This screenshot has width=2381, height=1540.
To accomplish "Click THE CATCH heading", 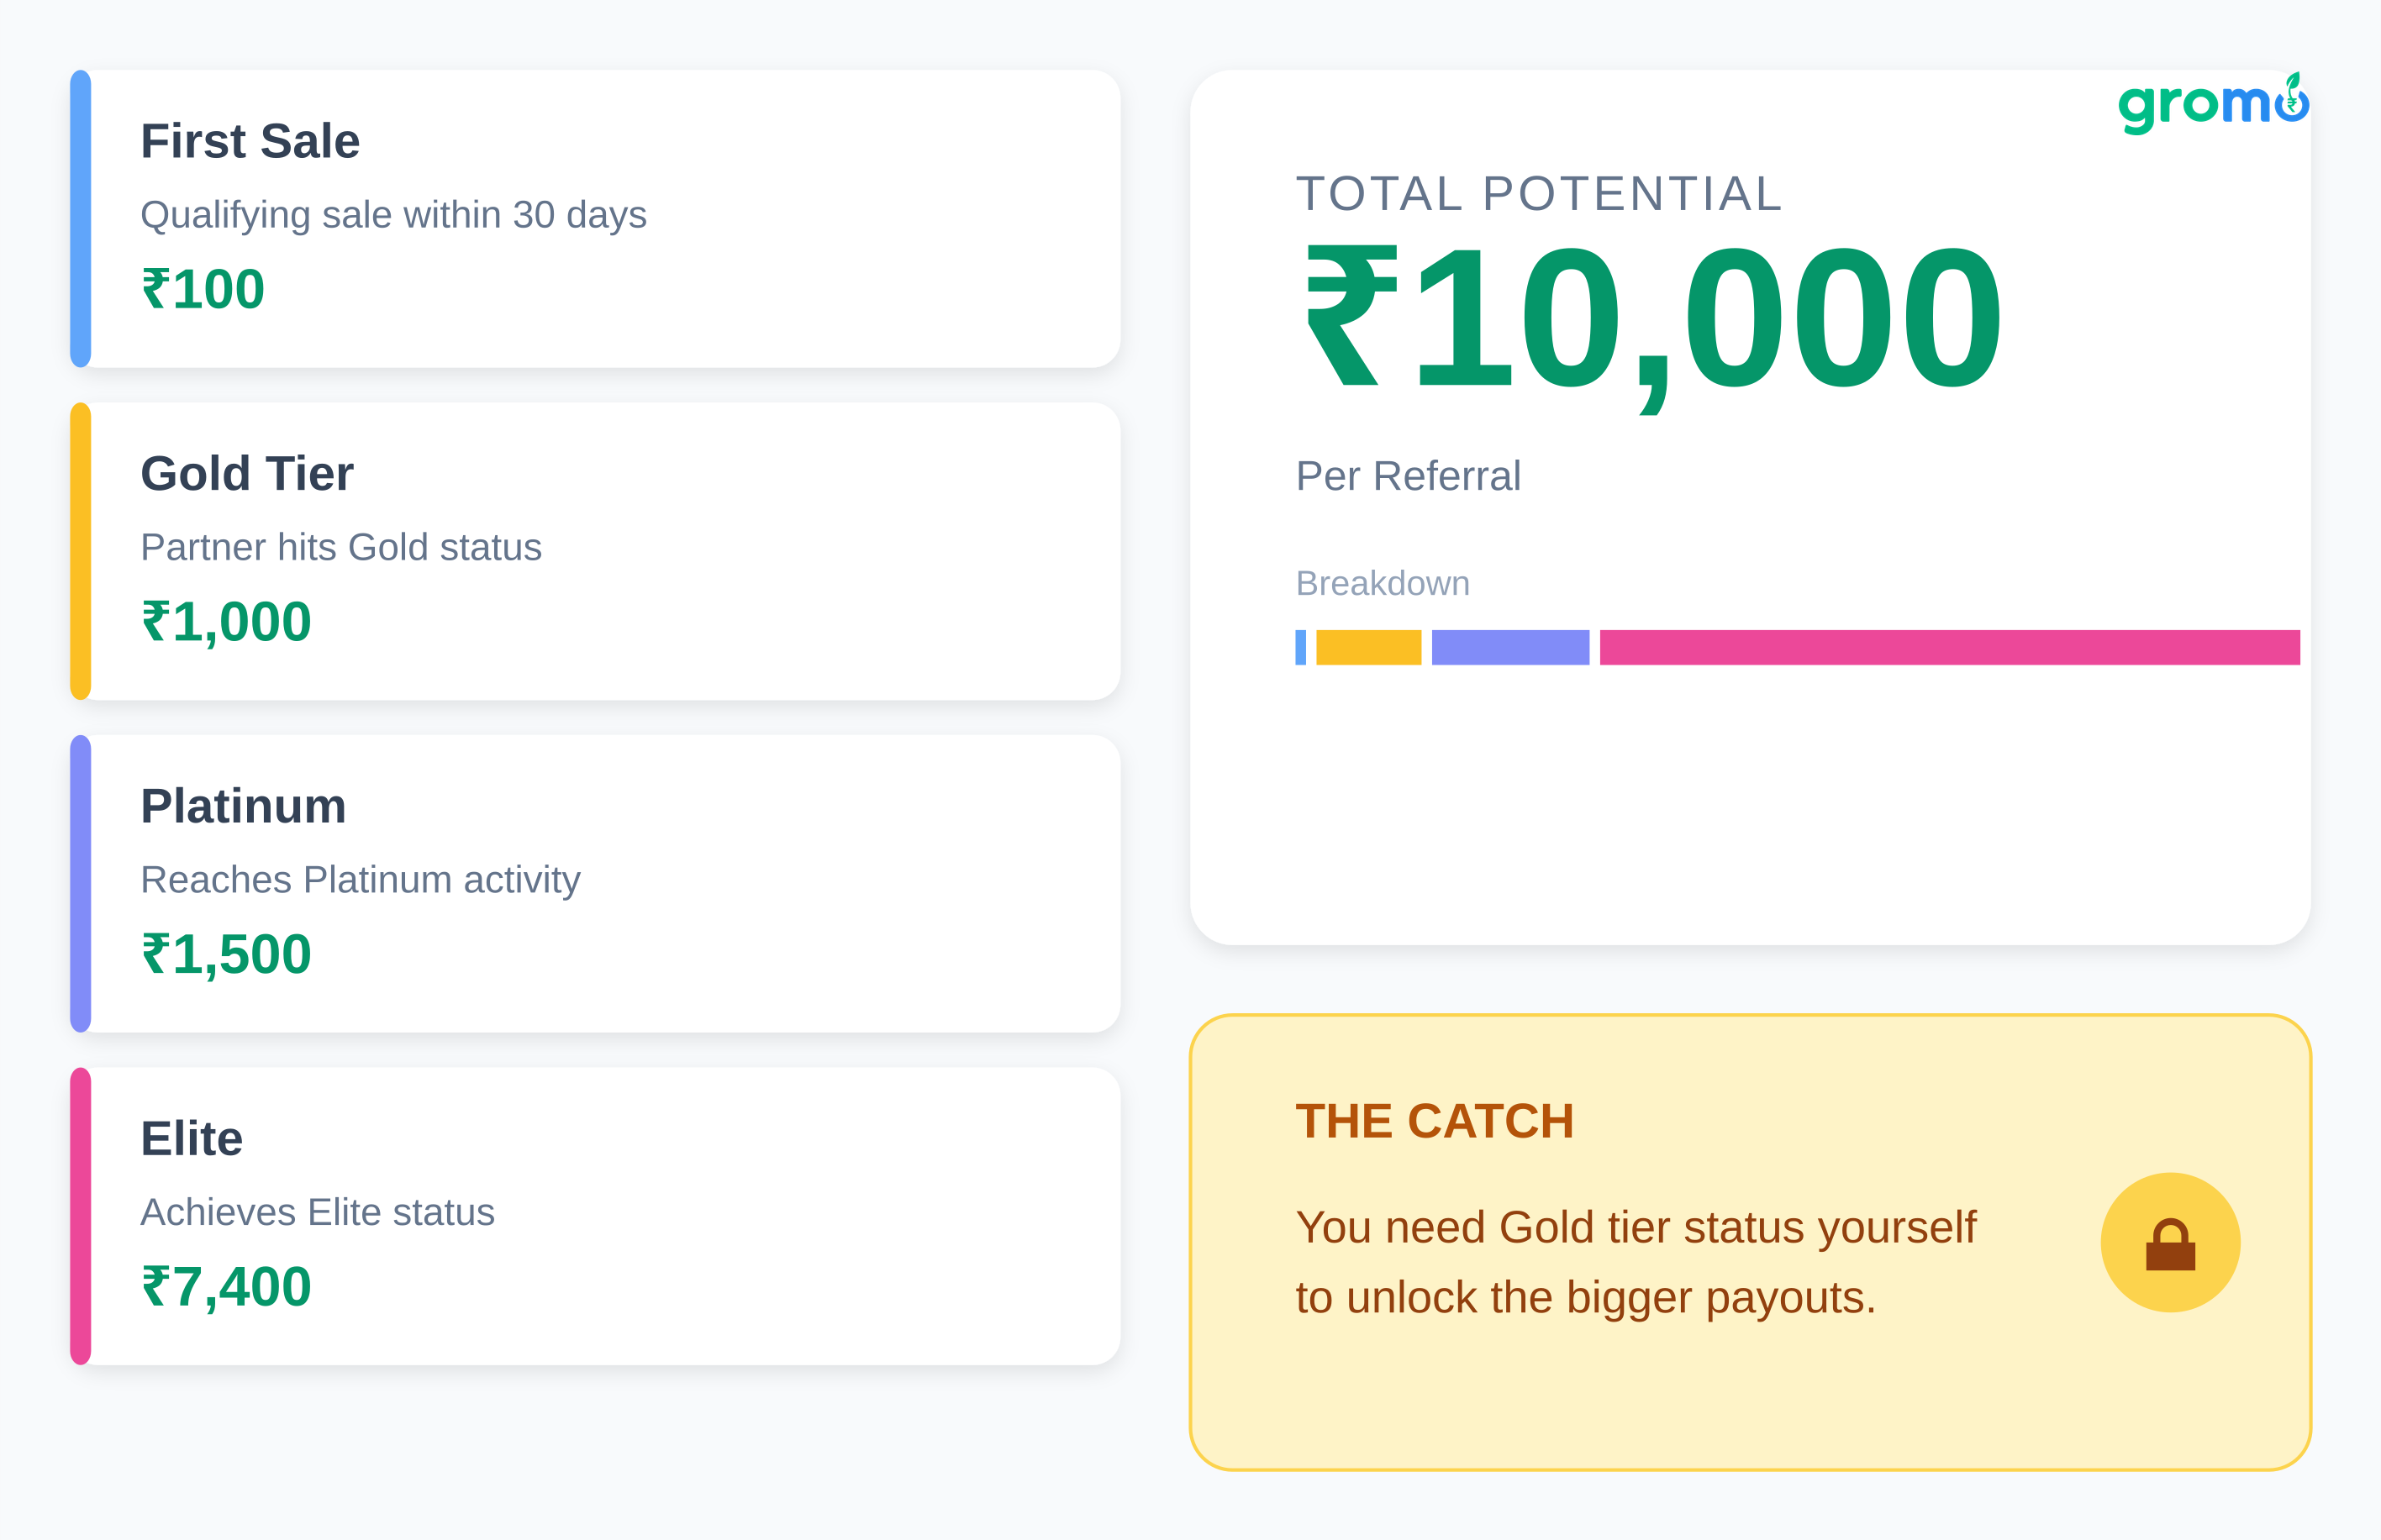I will coord(1435,1121).
